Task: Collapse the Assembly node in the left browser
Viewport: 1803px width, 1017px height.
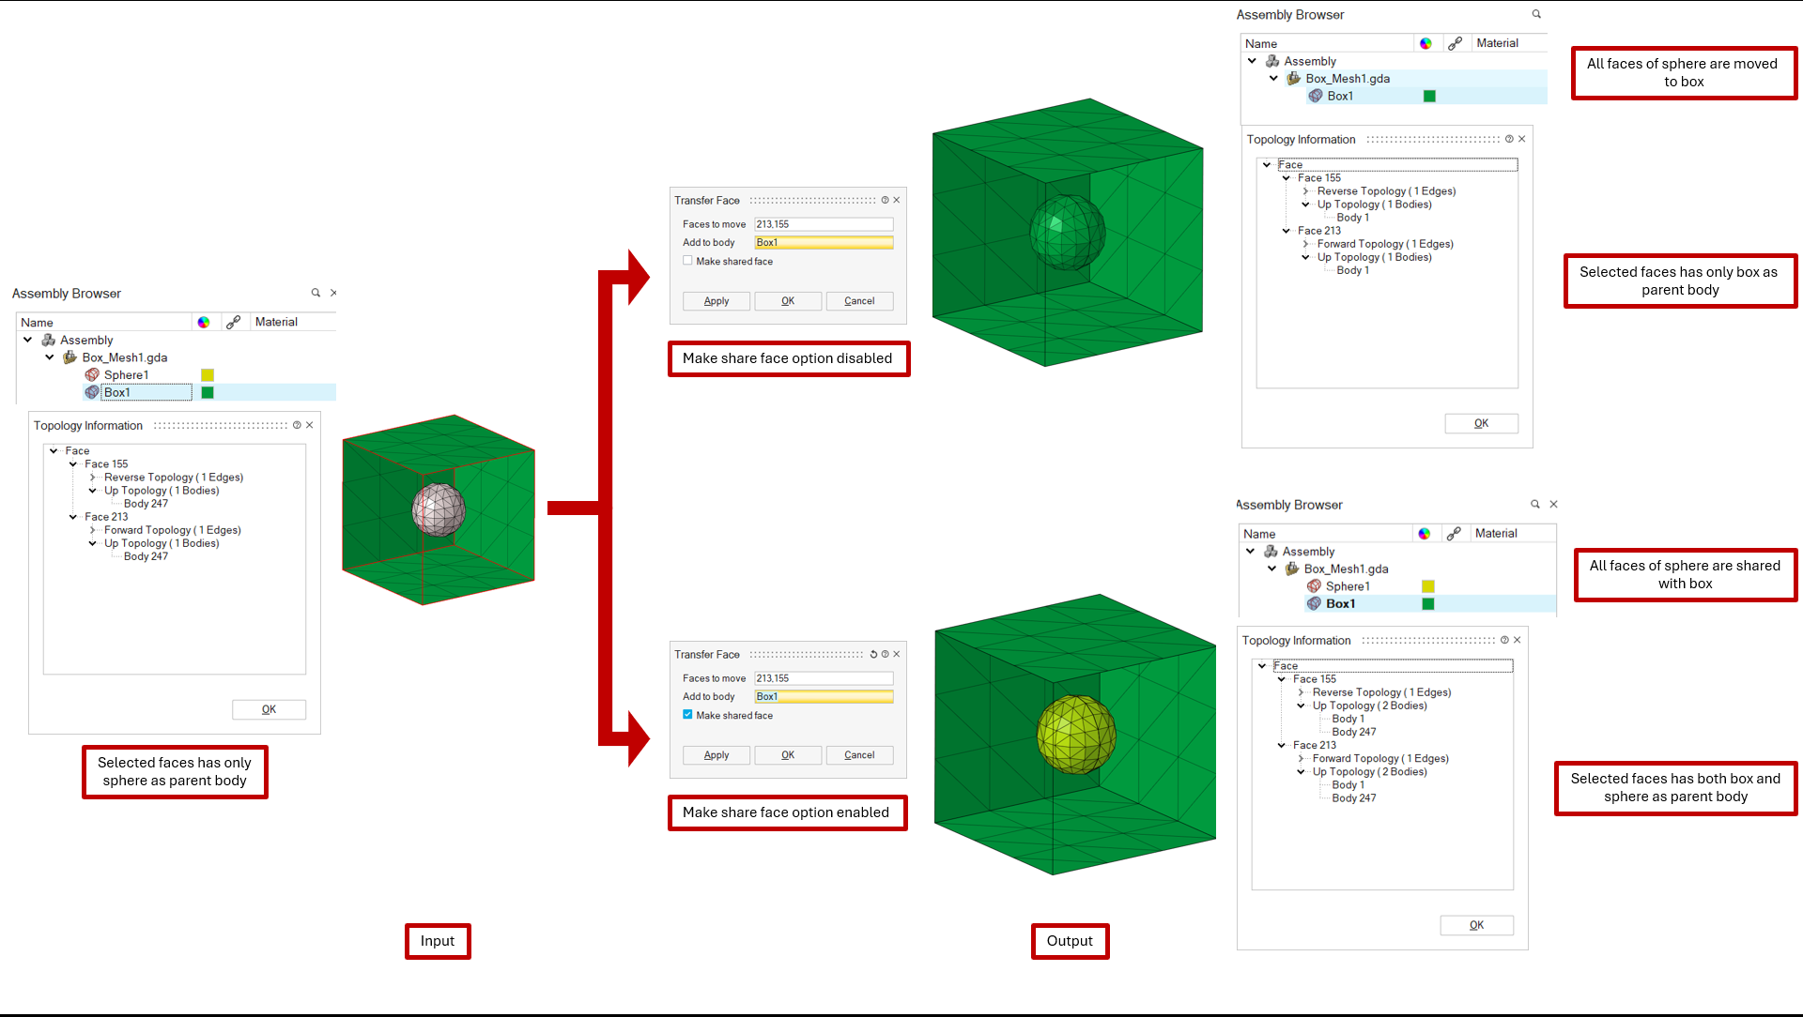Action: (x=28, y=340)
